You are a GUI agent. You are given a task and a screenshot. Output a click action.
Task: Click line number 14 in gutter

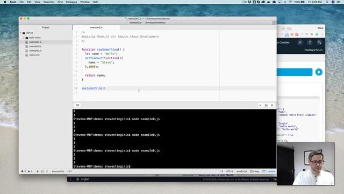76,88
